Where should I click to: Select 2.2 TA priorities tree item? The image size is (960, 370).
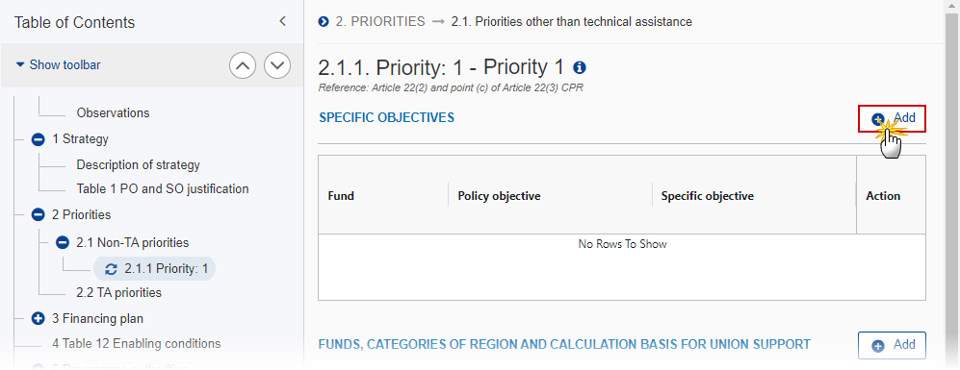pyautogui.click(x=118, y=293)
